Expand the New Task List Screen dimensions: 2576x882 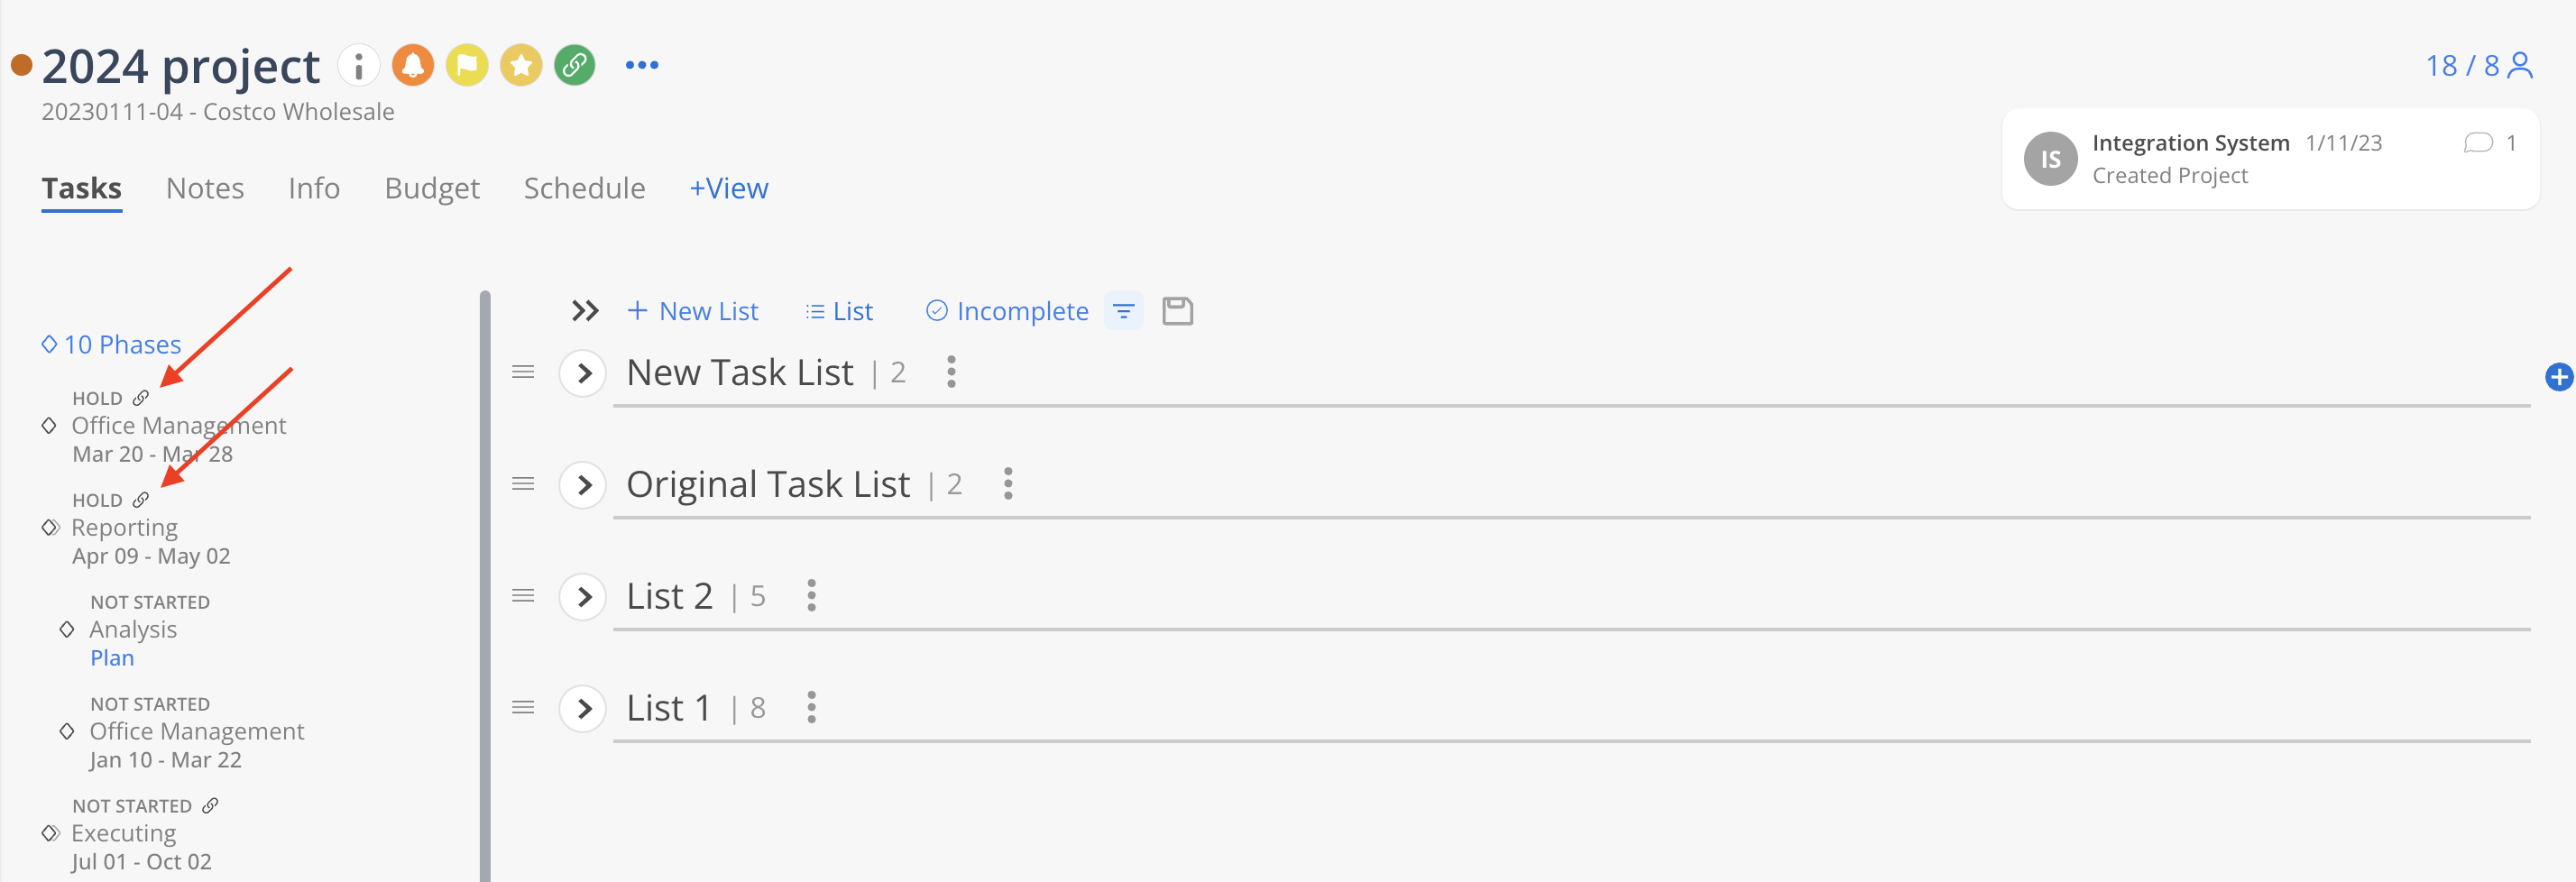pos(584,373)
